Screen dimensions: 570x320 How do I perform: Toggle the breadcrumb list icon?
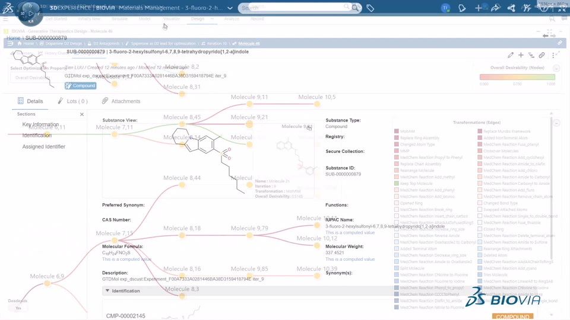pos(10,43)
